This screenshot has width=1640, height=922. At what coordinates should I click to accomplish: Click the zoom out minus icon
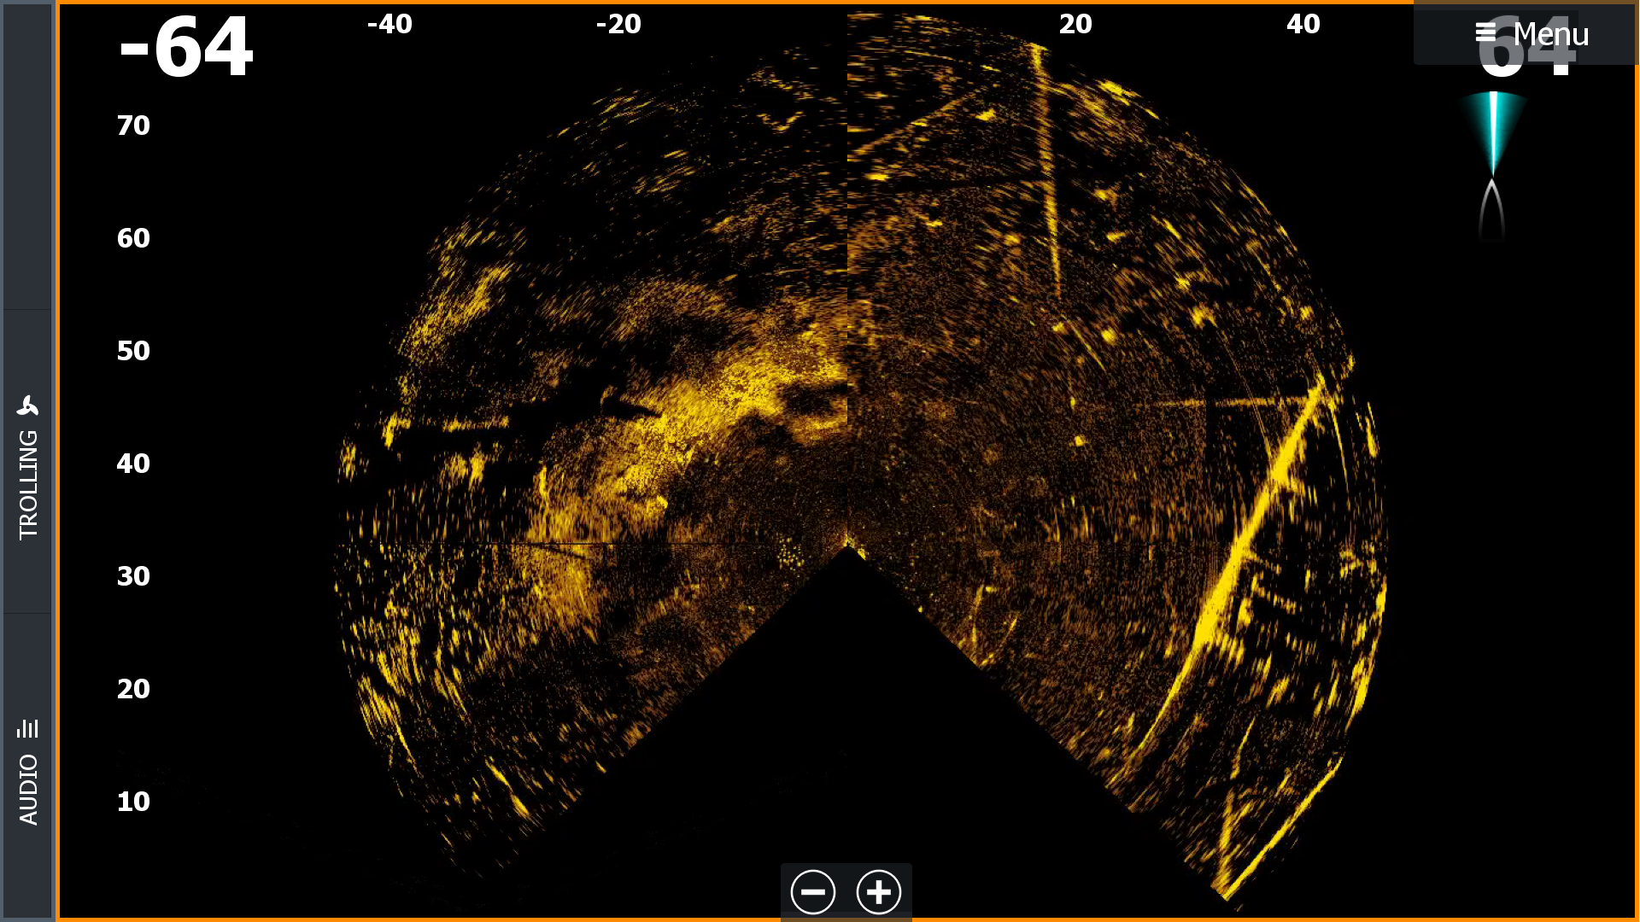pos(813,891)
